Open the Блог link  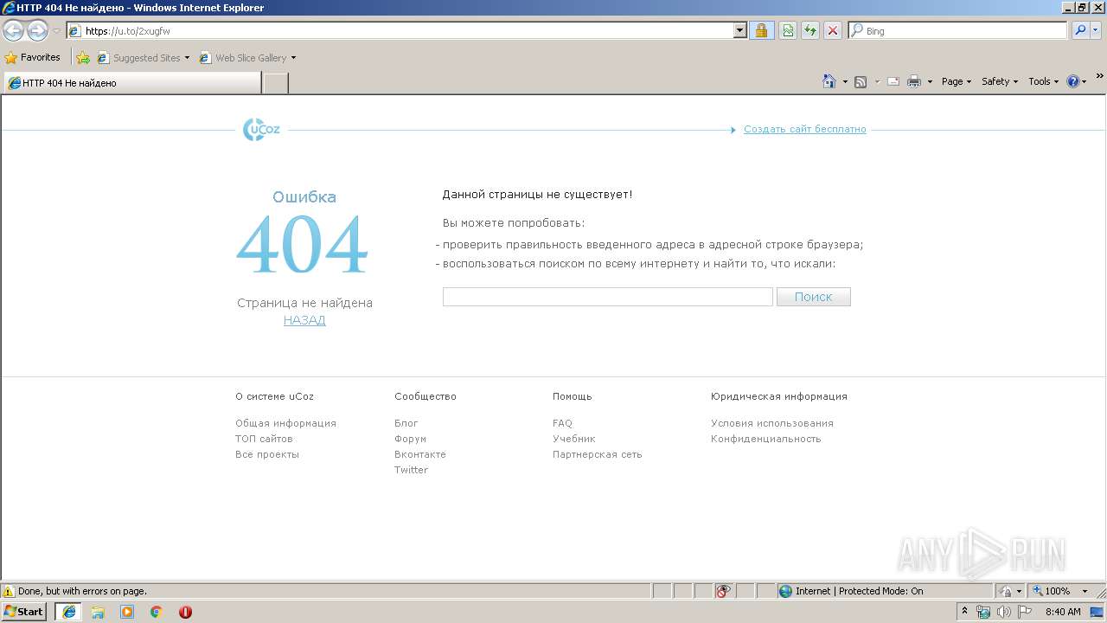point(406,423)
